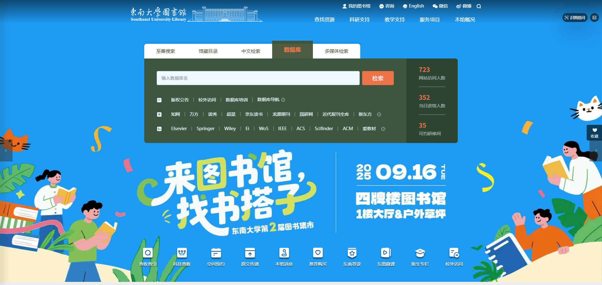Open the 校外访问 link in search panel
This screenshot has width=602, height=285.
coord(207,100)
